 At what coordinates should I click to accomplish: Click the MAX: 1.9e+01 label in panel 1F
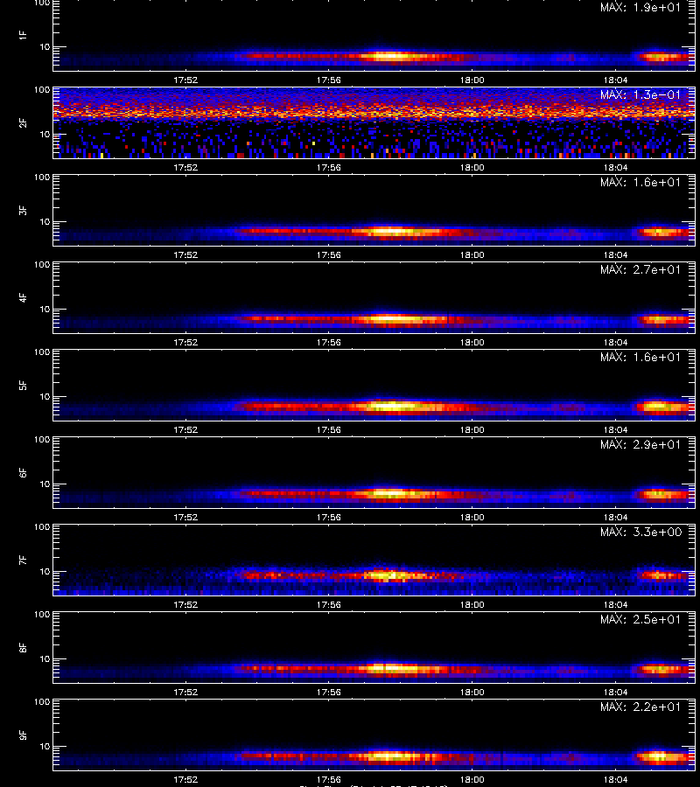point(640,8)
